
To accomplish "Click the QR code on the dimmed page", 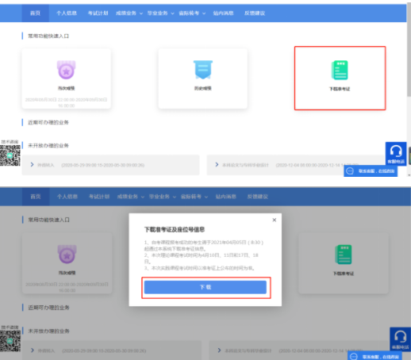I will (10, 341).
